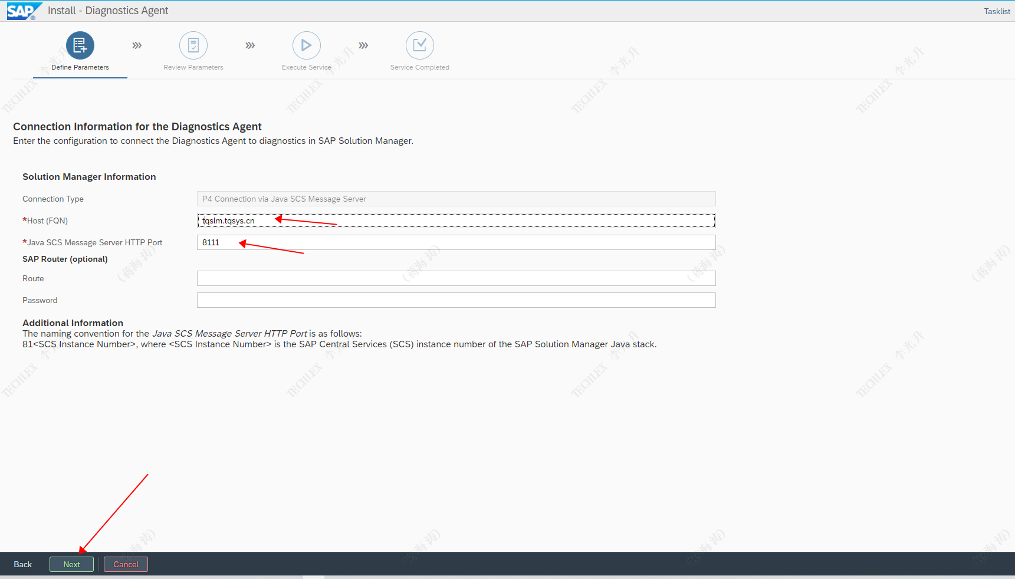
Task: Focus the SAP Router Password field
Action: 456,300
